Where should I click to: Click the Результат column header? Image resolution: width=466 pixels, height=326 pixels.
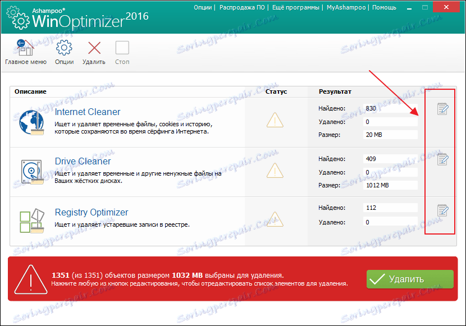(x=335, y=91)
